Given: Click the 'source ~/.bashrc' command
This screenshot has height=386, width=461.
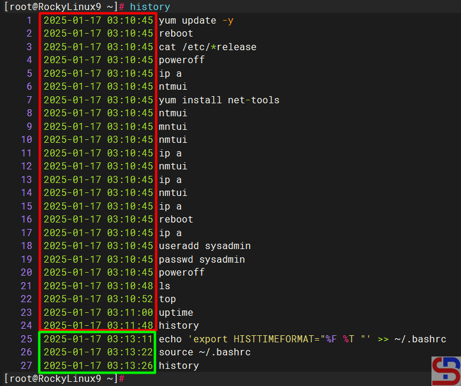Looking at the screenshot, I should point(205,352).
